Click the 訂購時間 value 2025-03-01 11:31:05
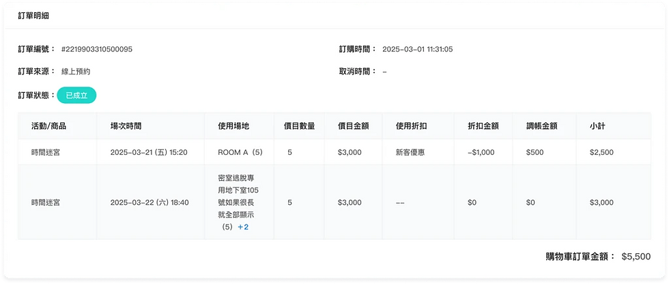Screen dimensions: 669x284 (x=418, y=49)
